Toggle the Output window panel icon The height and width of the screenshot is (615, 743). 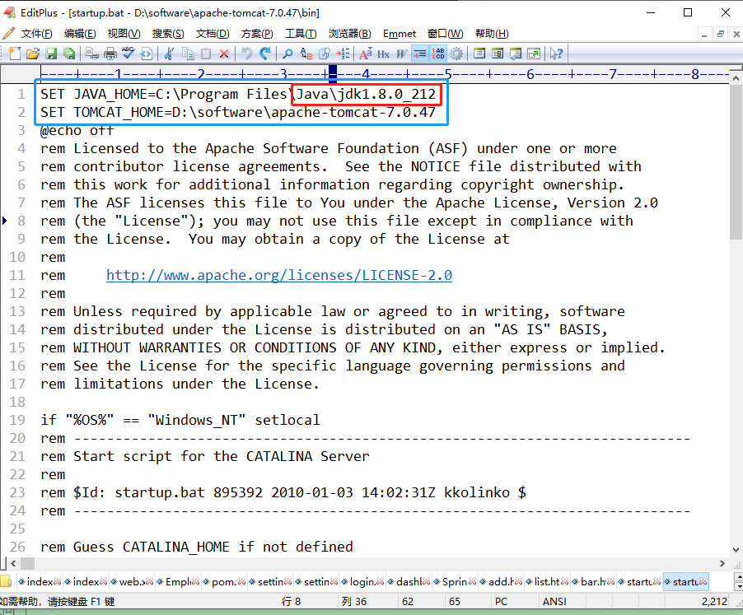tap(516, 54)
